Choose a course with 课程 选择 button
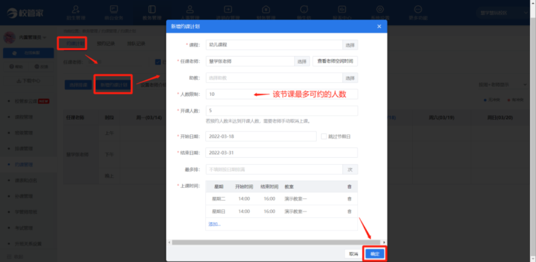The height and width of the screenshot is (262, 536). click(350, 45)
